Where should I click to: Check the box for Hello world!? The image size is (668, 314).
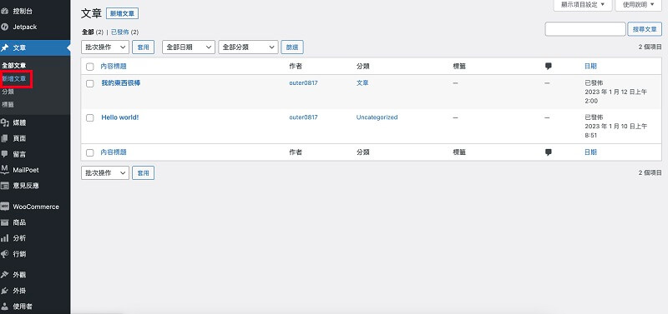[90, 117]
